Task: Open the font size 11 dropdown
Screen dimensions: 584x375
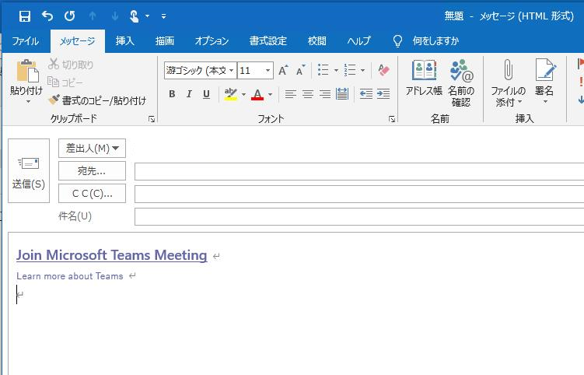Action: pyautogui.click(x=268, y=71)
